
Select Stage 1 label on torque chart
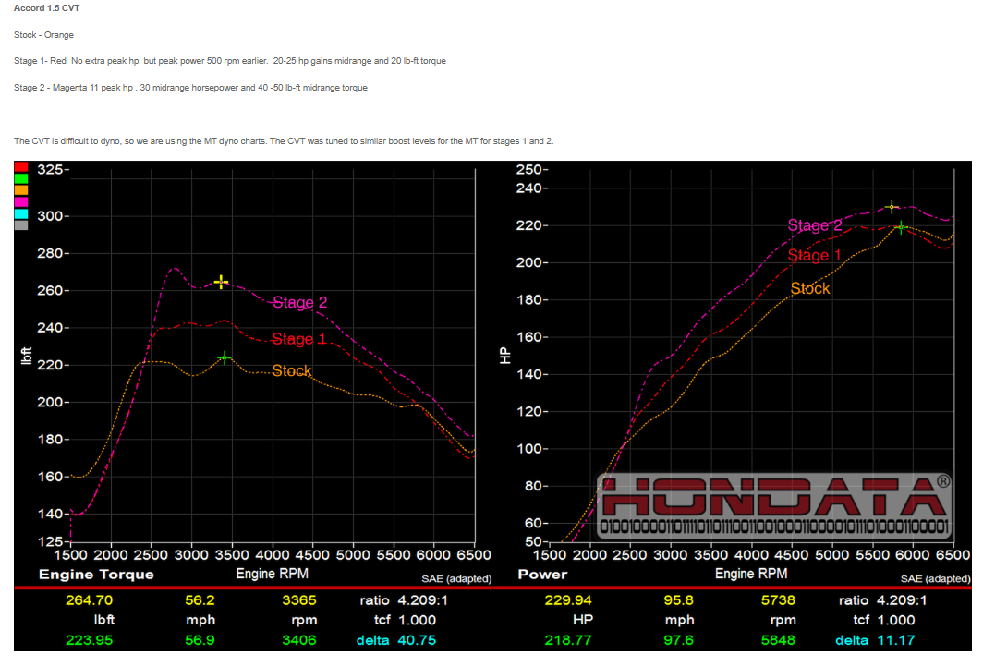point(298,339)
